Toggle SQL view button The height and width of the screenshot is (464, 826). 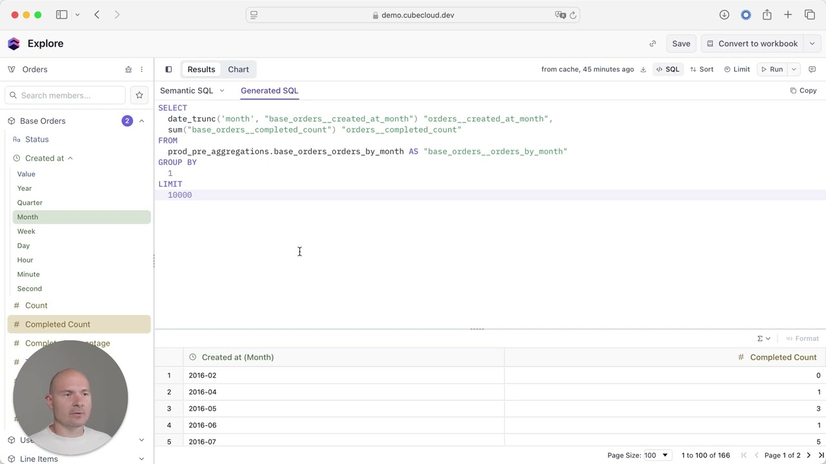click(667, 70)
